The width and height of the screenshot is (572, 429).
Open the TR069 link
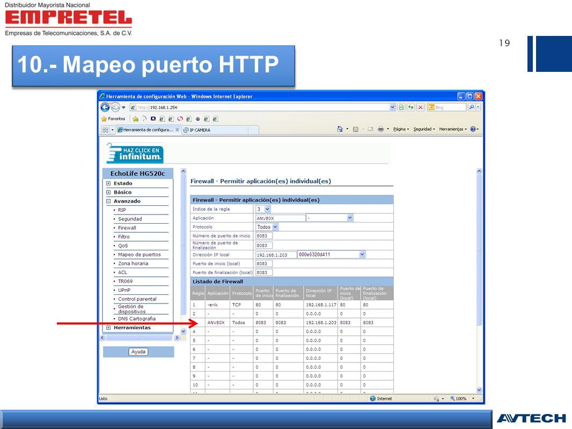[125, 282]
